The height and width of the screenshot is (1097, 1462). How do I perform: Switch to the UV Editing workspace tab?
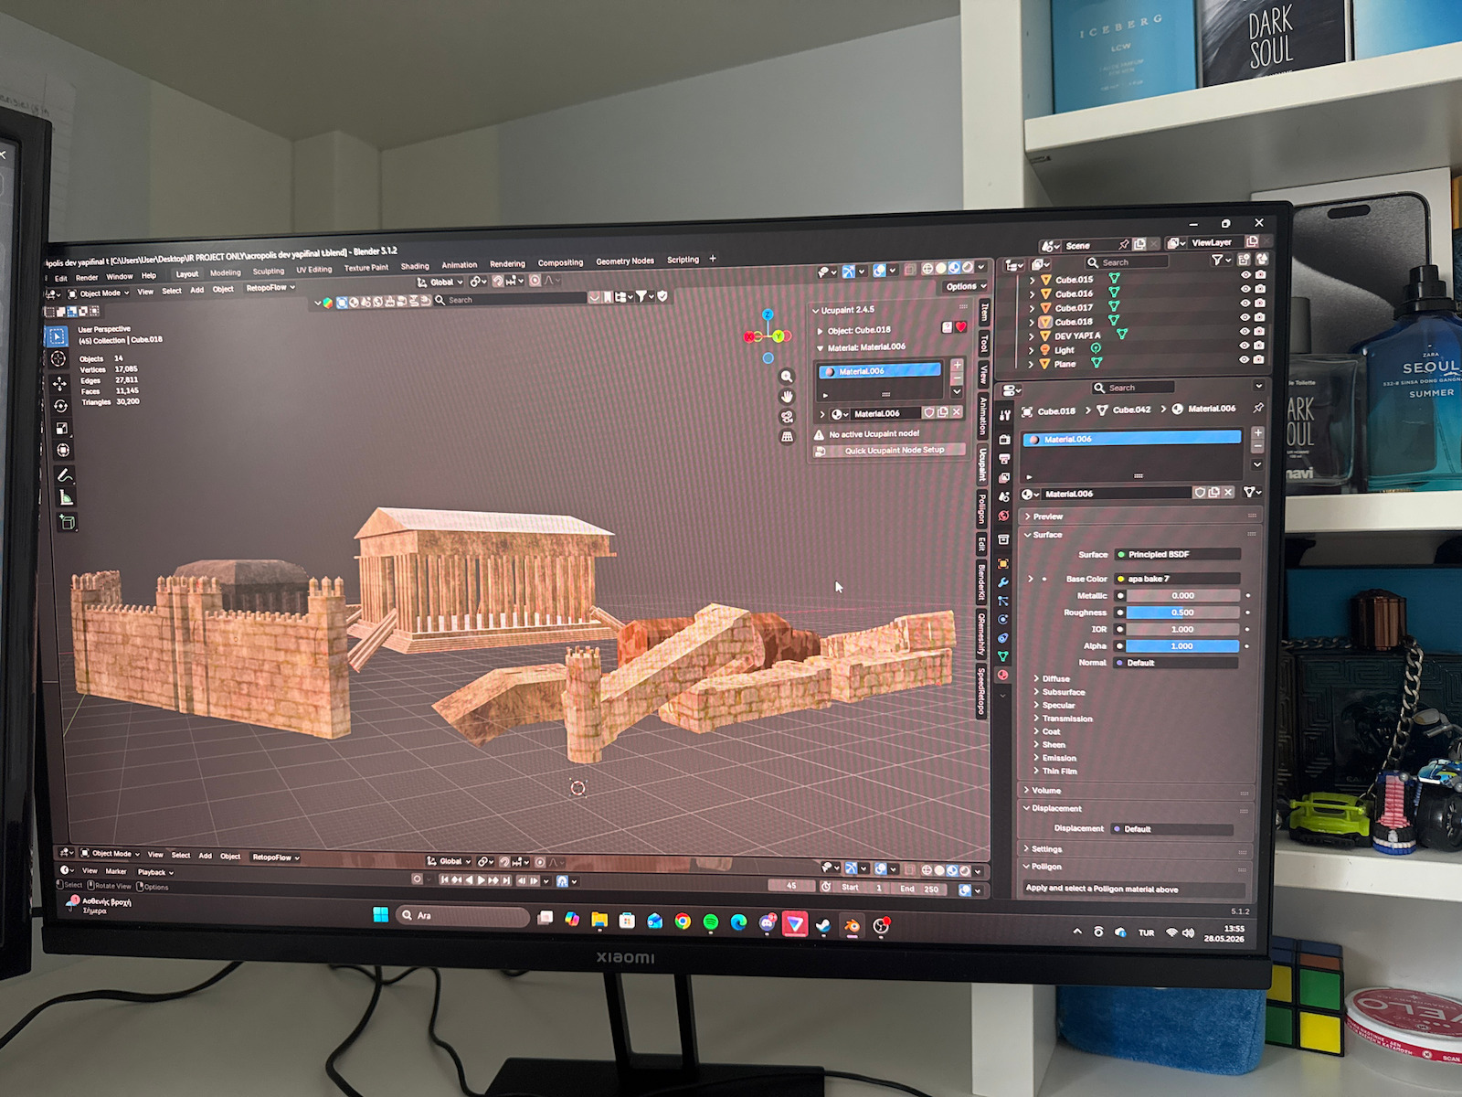tap(313, 270)
